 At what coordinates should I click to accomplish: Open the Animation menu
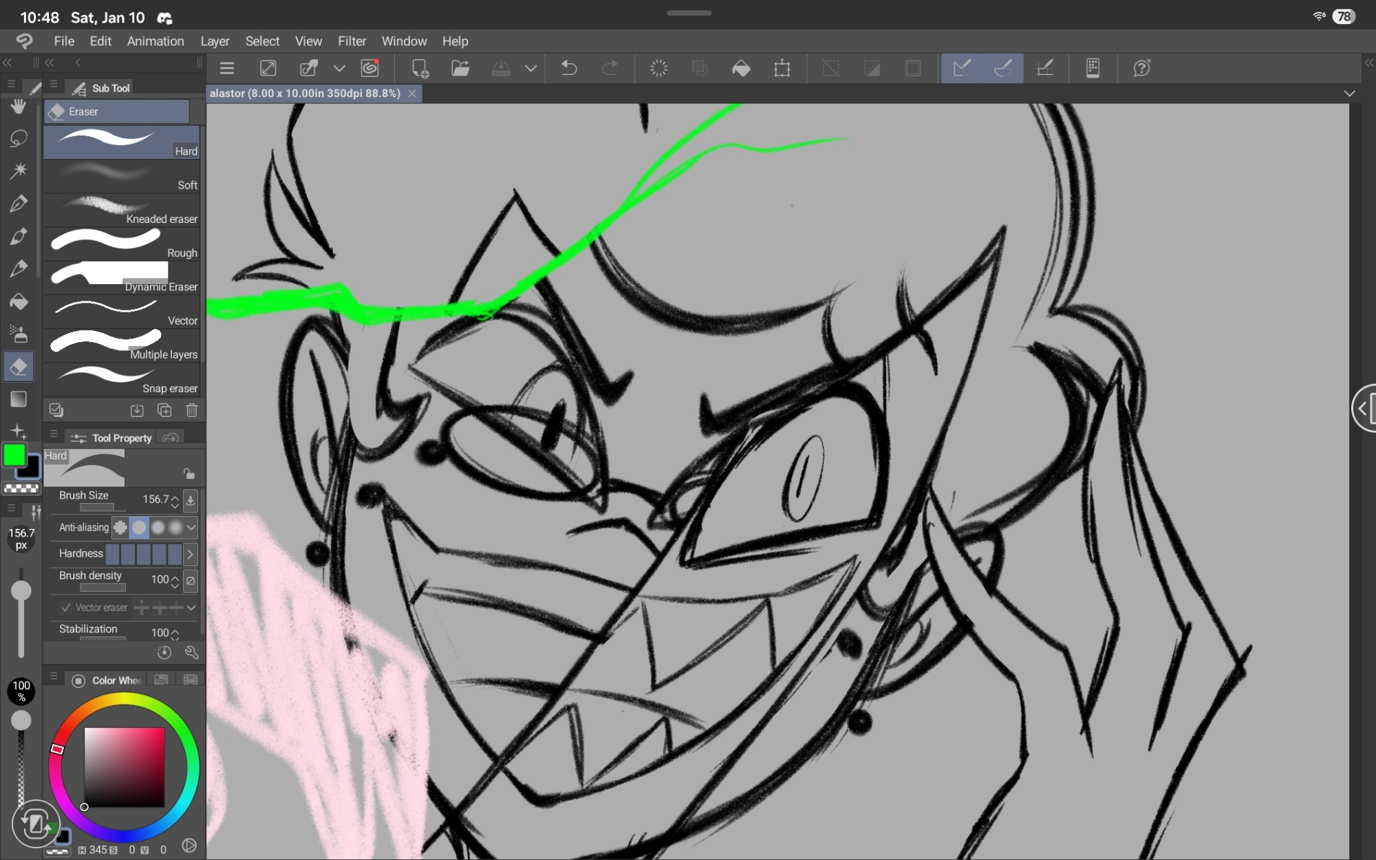click(x=155, y=41)
